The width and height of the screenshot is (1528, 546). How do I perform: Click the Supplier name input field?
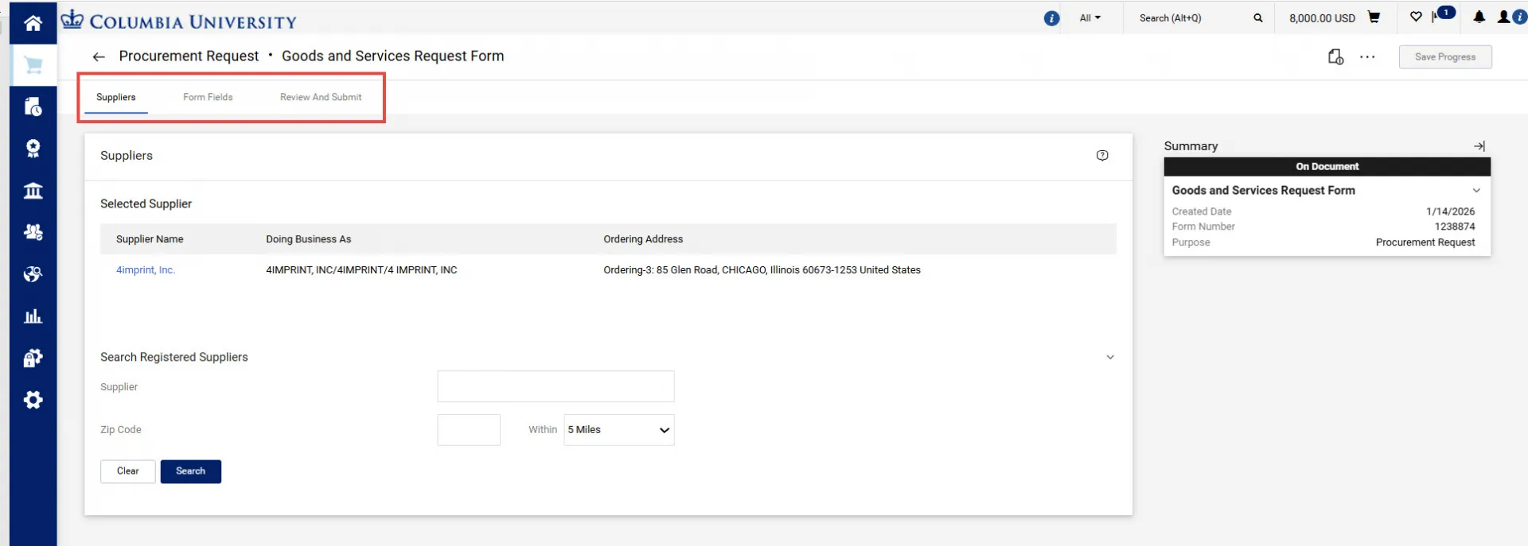click(555, 386)
